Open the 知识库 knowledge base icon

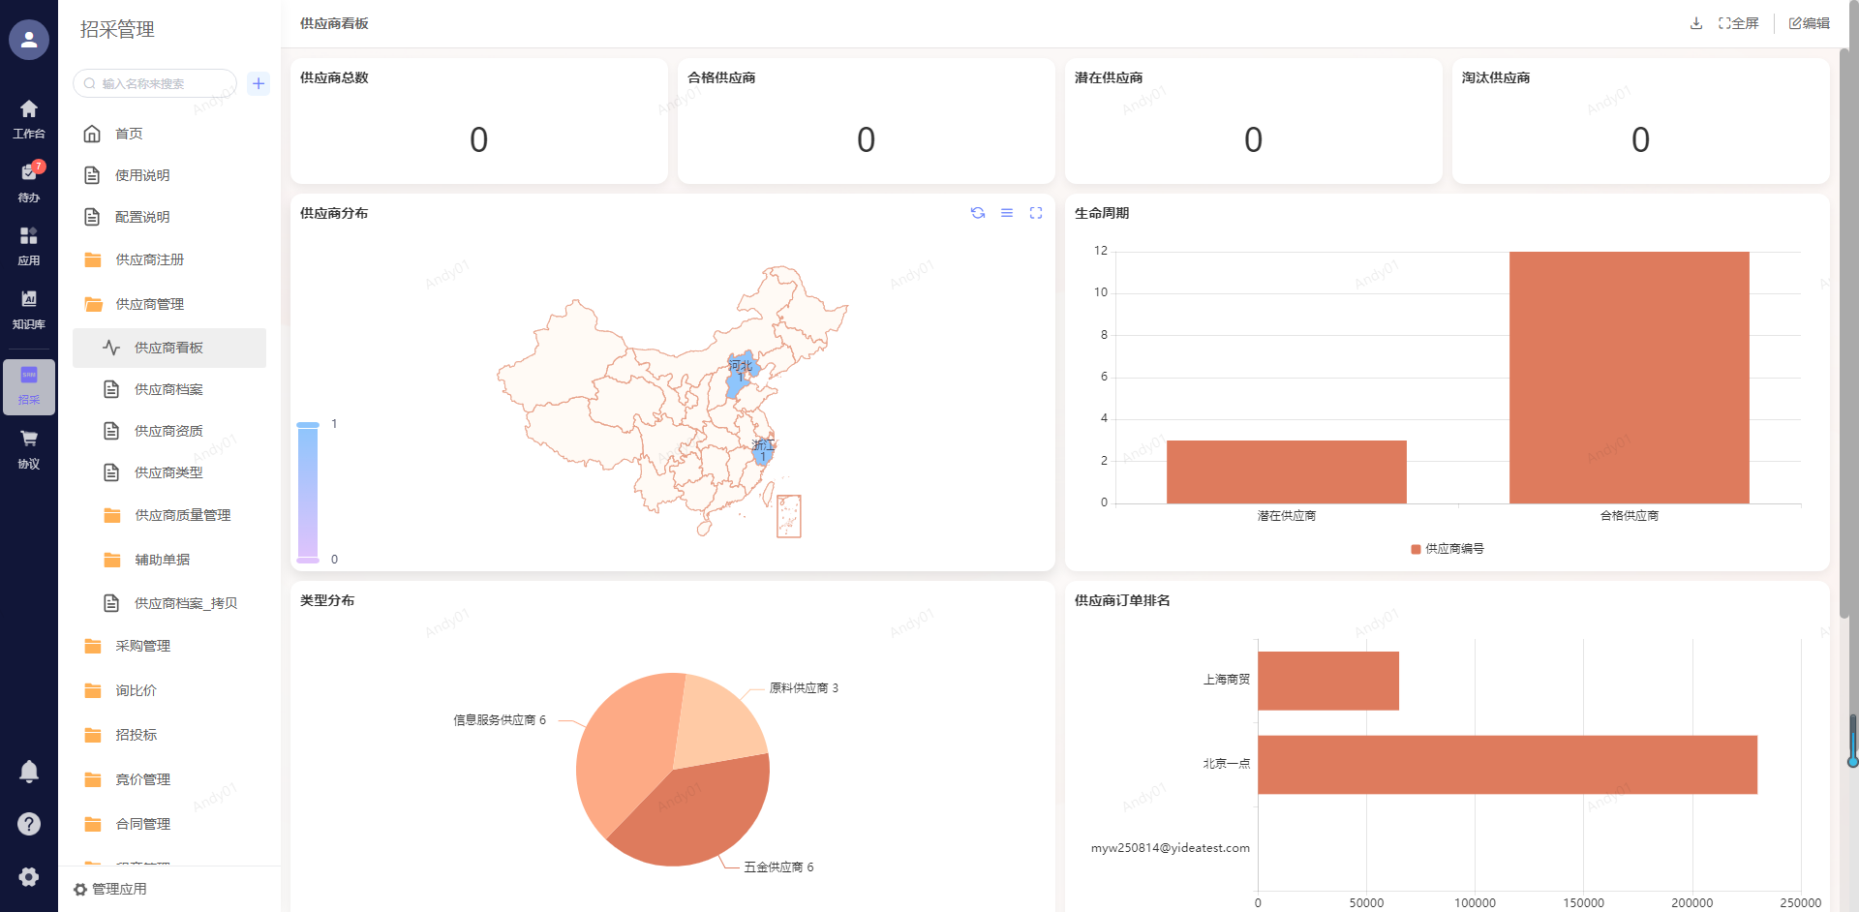coord(29,309)
